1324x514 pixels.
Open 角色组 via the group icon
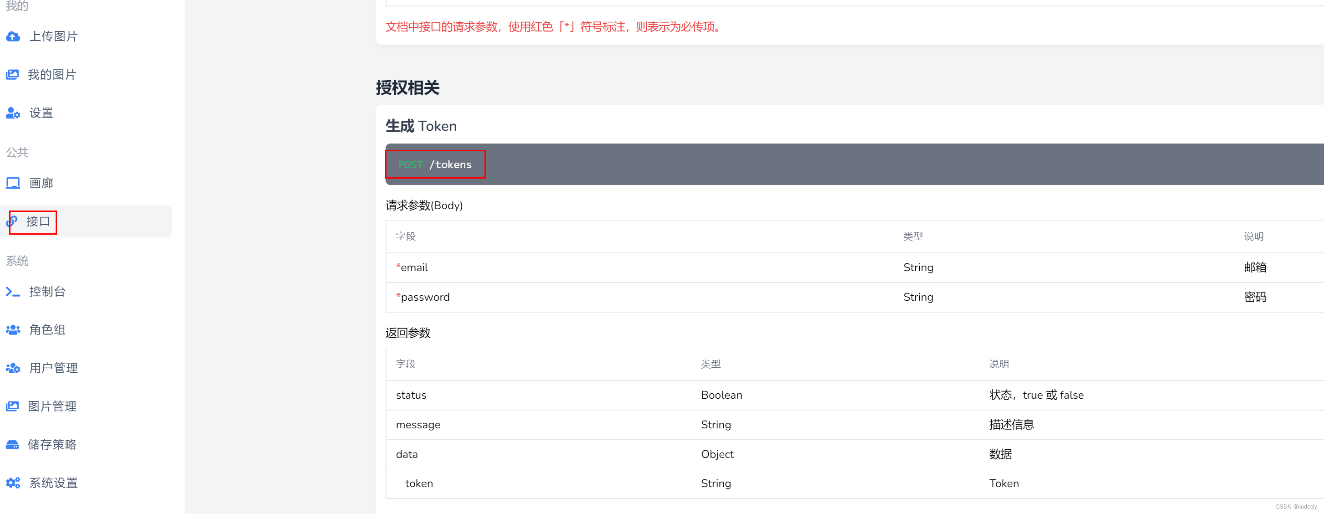[12, 329]
